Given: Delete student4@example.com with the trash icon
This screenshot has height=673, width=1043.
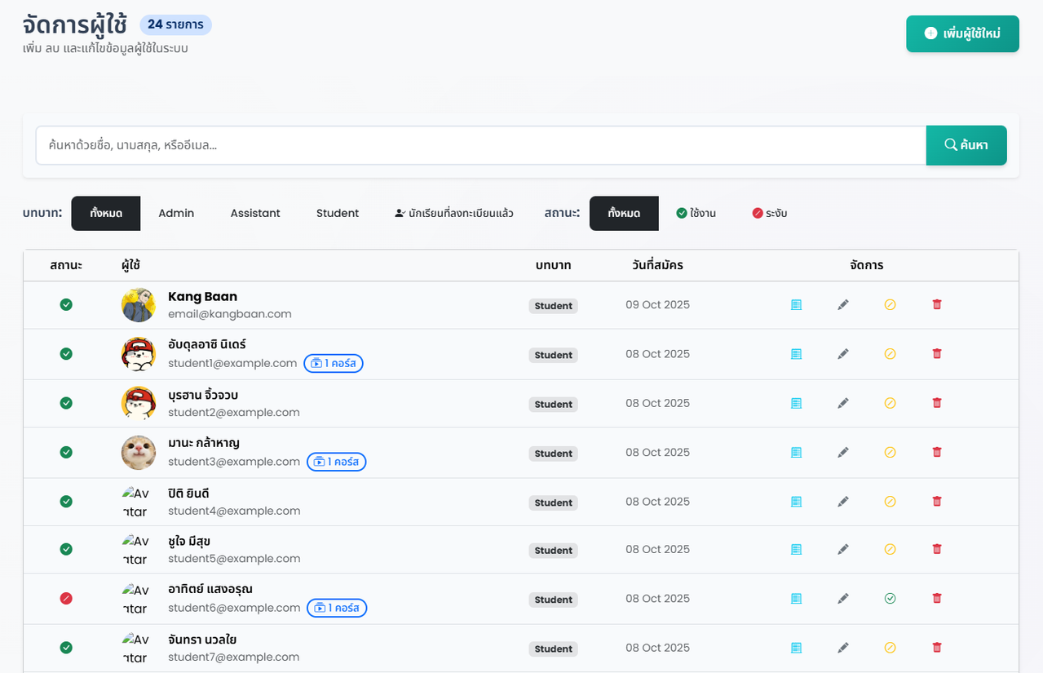Looking at the screenshot, I should pos(937,502).
